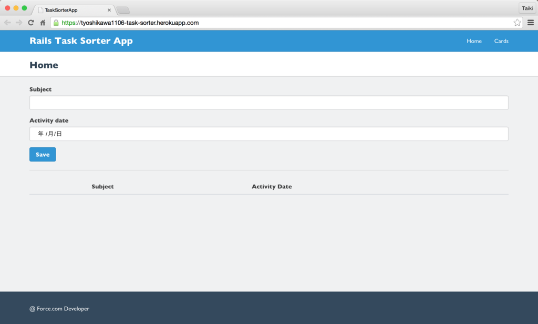
Task: Click the browser forward navigation arrow
Action: (x=19, y=22)
